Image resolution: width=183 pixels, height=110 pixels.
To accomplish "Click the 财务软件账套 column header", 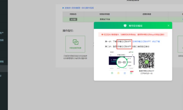I will tap(105, 14).
